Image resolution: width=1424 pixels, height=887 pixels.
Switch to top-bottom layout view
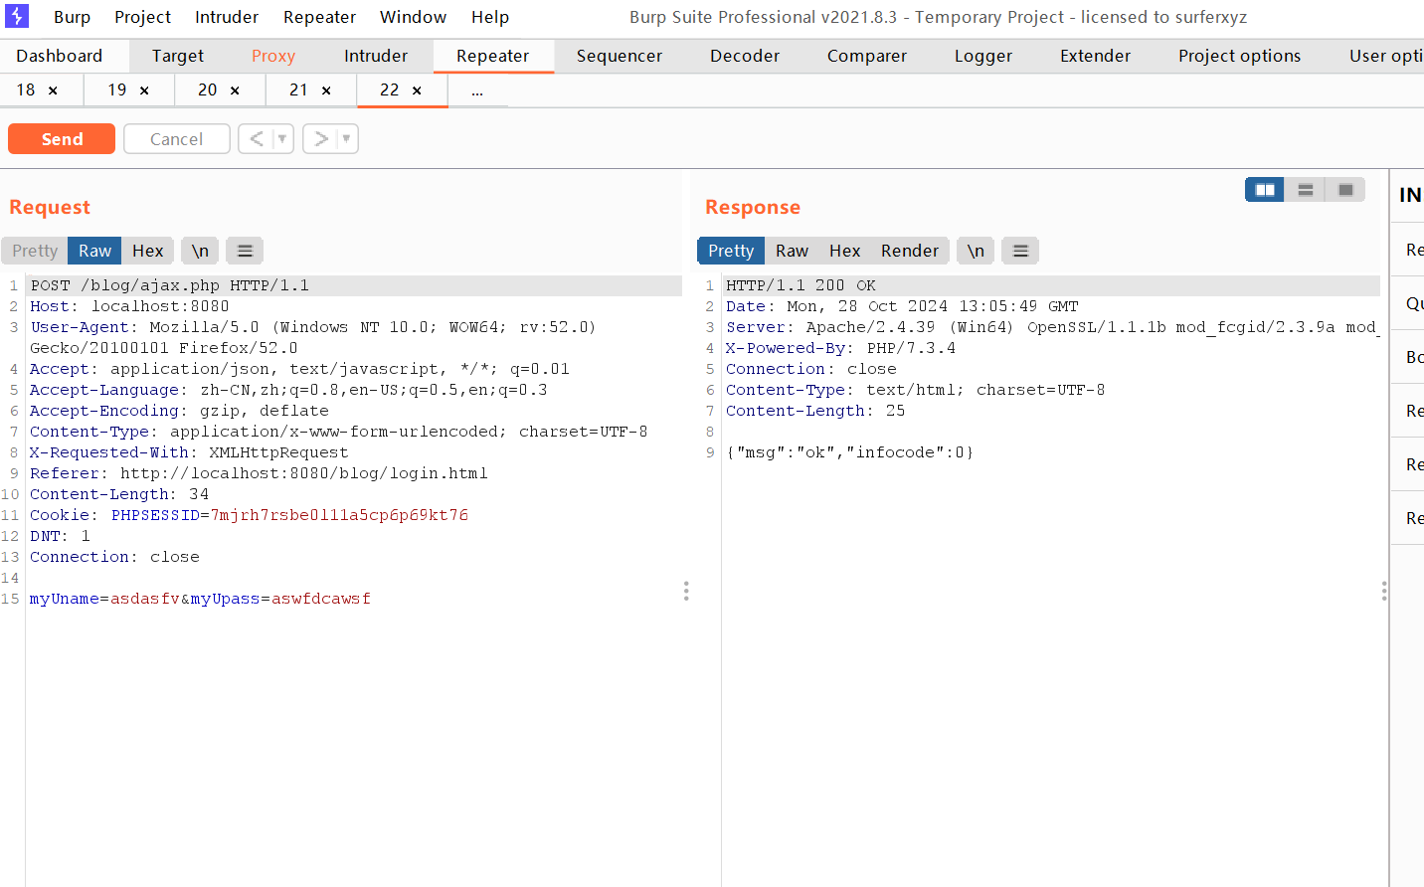pos(1306,190)
